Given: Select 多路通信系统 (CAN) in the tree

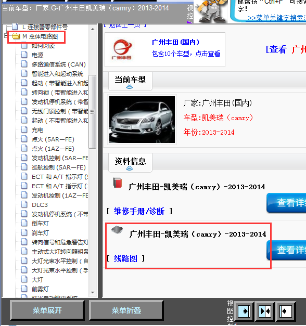Looking at the screenshot, I should [58, 64].
